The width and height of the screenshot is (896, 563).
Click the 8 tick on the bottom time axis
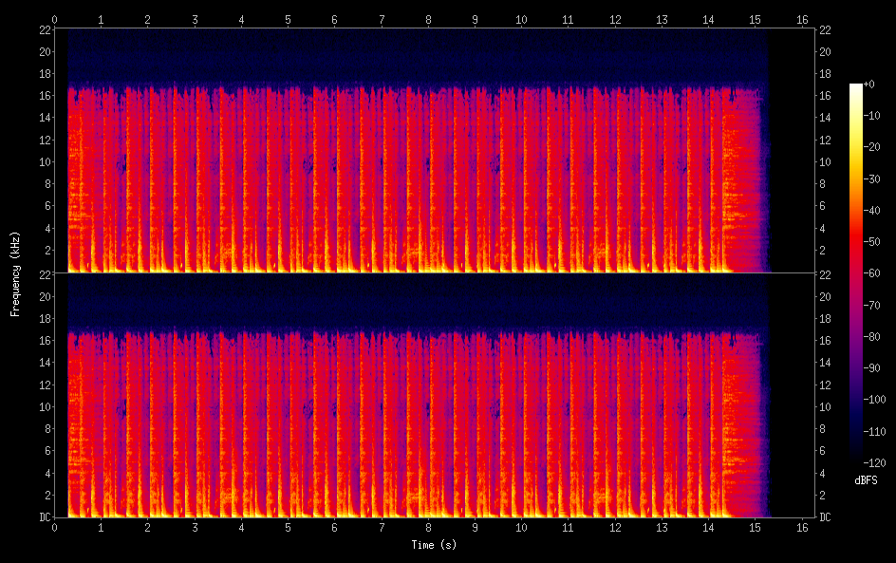coord(429,527)
